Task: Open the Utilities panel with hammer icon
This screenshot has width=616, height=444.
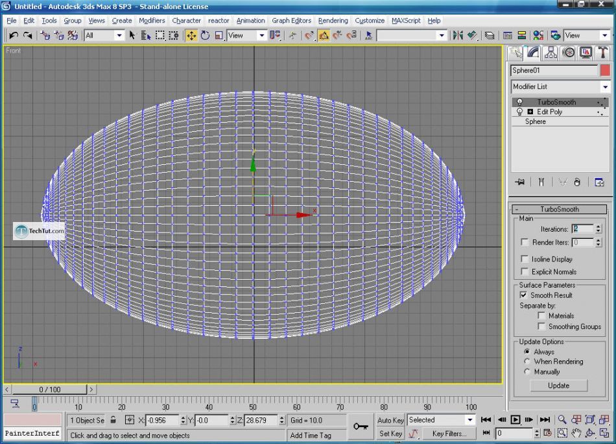Action: pyautogui.click(x=603, y=53)
